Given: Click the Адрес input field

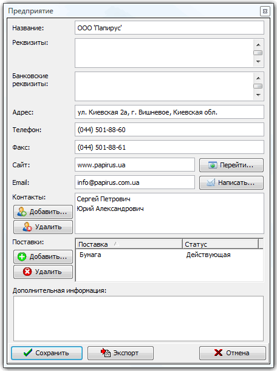Looking at the screenshot, I should pos(169,112).
